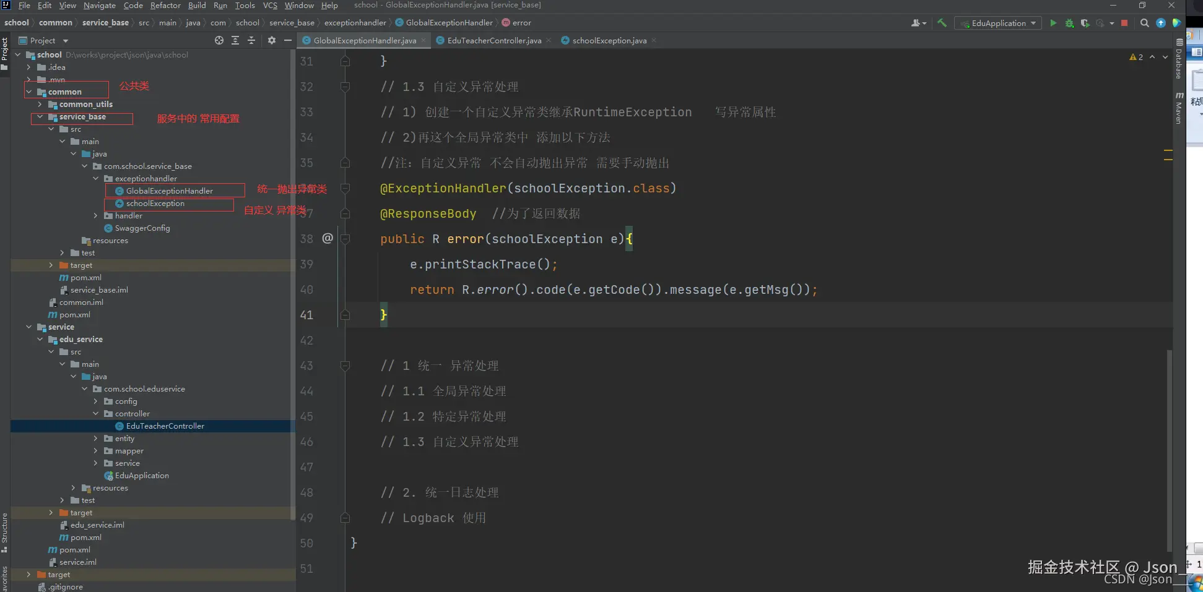Click the service_base breadcrumb

pyautogui.click(x=105, y=23)
